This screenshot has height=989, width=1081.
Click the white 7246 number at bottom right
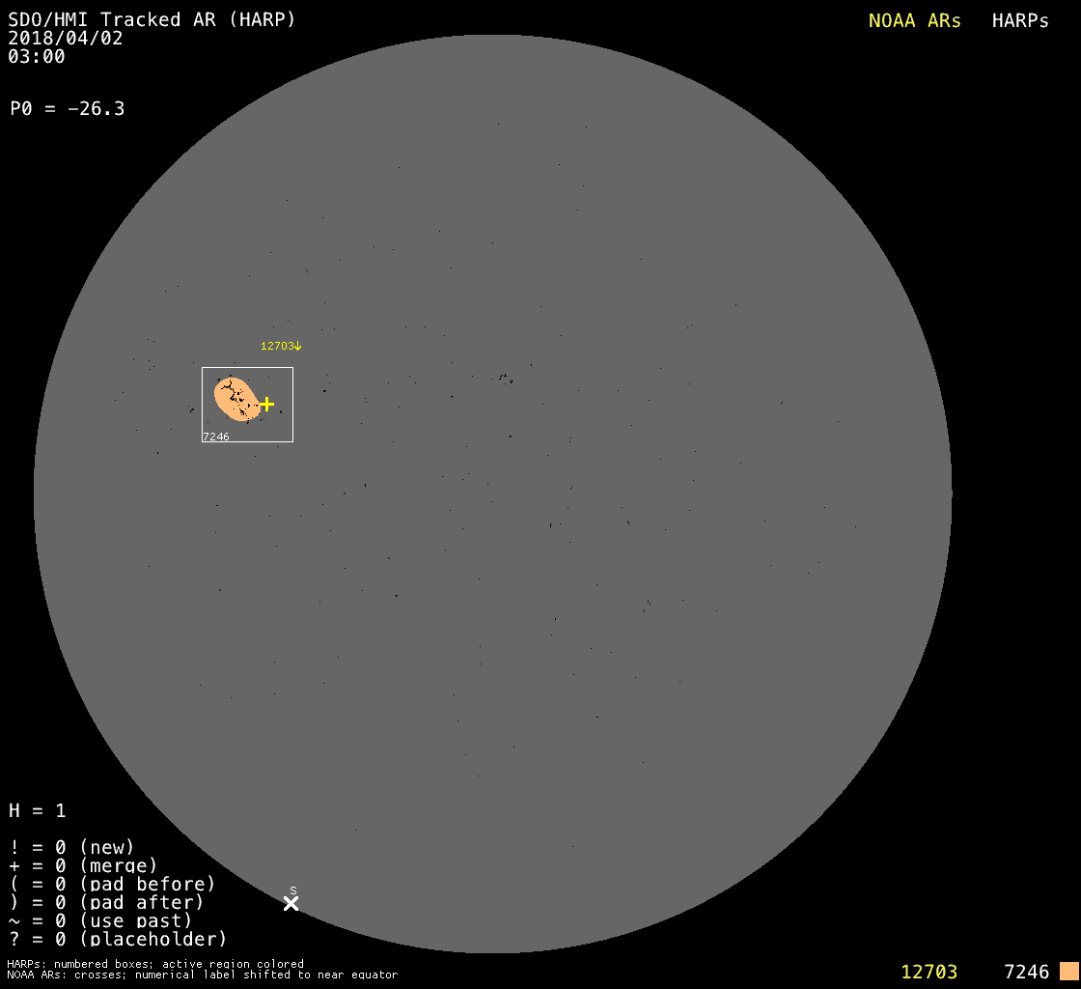(1026, 972)
